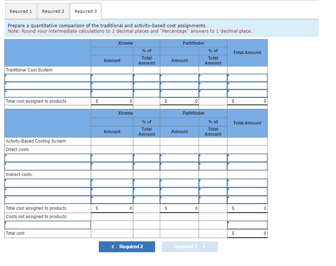Click Total Amount field in second Traditional row

point(247,86)
